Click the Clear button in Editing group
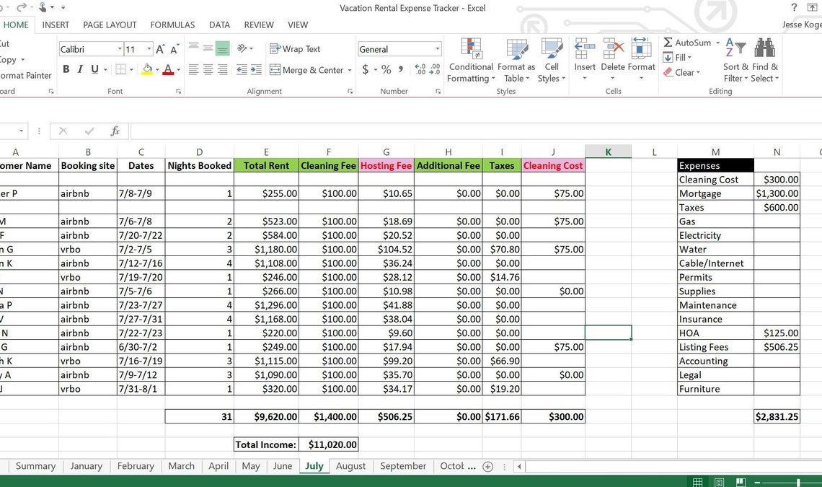This screenshot has width=822, height=487. click(x=681, y=72)
